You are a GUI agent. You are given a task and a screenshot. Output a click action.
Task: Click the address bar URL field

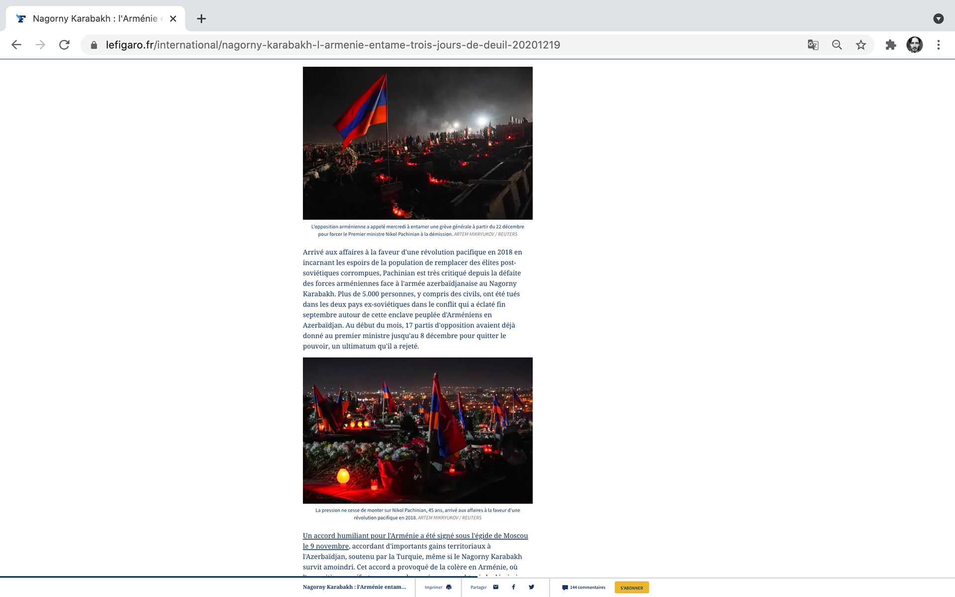[332, 45]
